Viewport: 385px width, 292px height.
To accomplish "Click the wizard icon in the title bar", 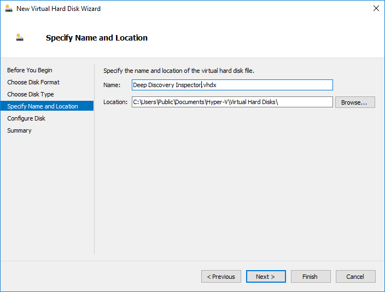I will 8,9.
